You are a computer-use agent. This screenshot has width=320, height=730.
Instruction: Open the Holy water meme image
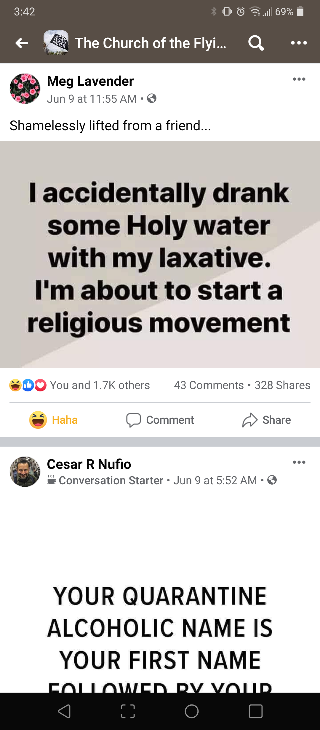(x=160, y=254)
